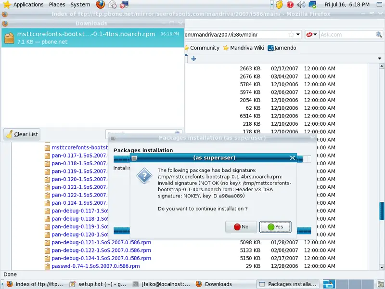The width and height of the screenshot is (385, 289).
Task: Open the mail envelope launcher in top panel
Action: coord(113,4)
